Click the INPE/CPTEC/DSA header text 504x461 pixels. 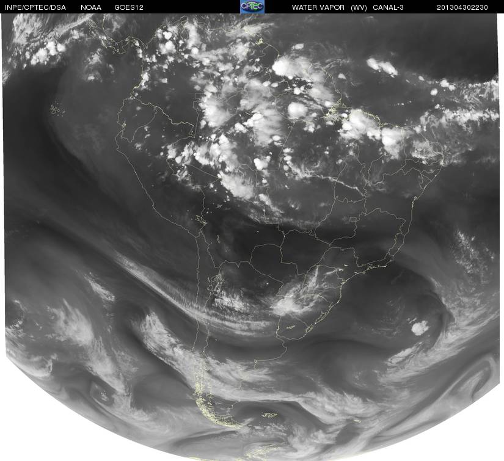coord(35,7)
